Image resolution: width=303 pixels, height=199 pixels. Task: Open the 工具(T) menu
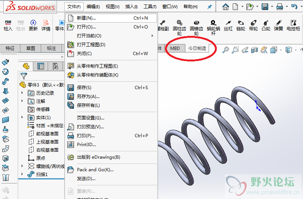(150, 7)
